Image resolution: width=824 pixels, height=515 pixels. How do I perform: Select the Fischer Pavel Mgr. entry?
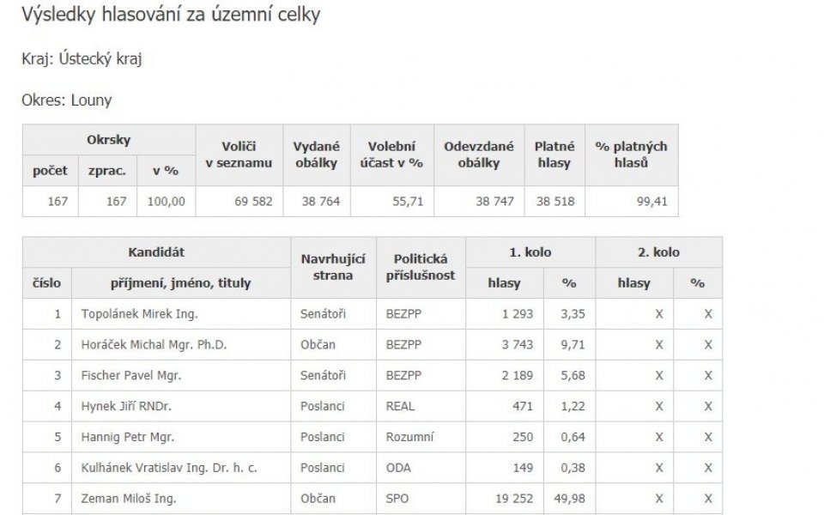tap(130, 376)
